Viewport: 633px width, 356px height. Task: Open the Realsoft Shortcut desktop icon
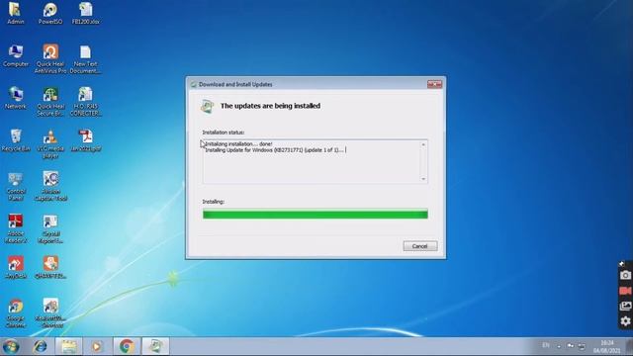50,313
